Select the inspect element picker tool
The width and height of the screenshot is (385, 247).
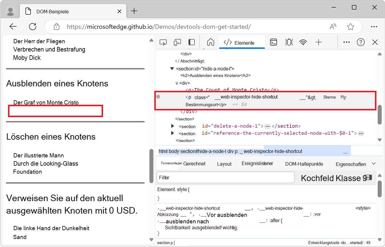163,42
